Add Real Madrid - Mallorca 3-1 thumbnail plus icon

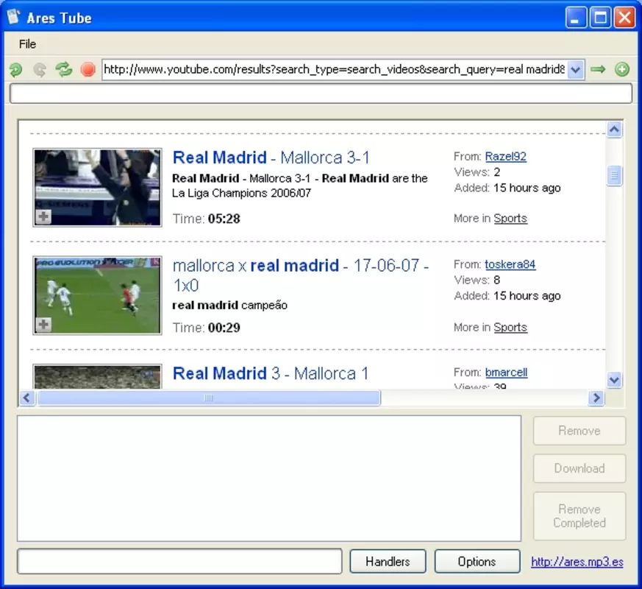point(43,217)
